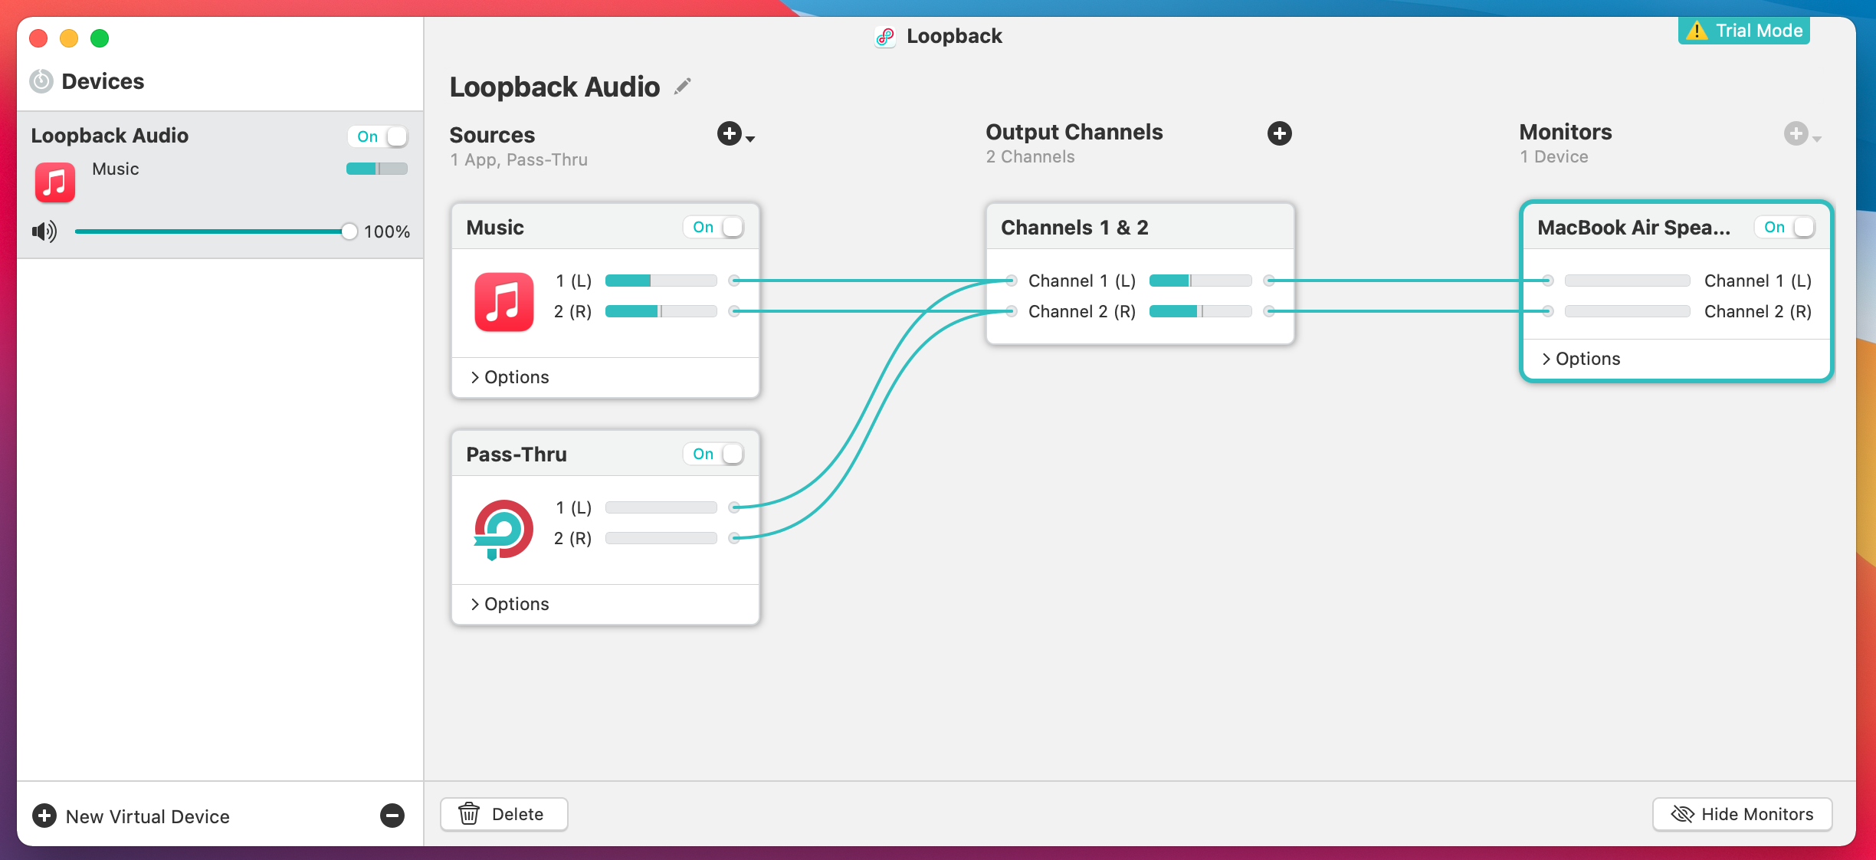Image resolution: width=1876 pixels, height=860 pixels.
Task: Click the Devices power icon in sidebar
Action: click(x=41, y=81)
